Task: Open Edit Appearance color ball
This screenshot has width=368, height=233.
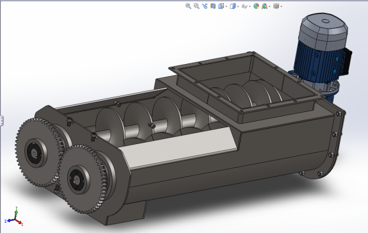Action: click(x=256, y=6)
